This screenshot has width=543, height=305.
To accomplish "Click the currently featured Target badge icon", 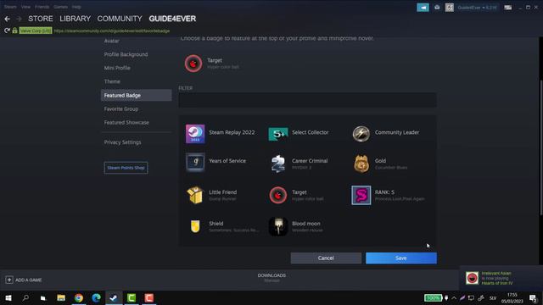I will pos(193,64).
